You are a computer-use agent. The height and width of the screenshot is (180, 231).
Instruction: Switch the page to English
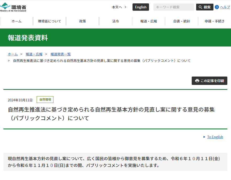140,7
